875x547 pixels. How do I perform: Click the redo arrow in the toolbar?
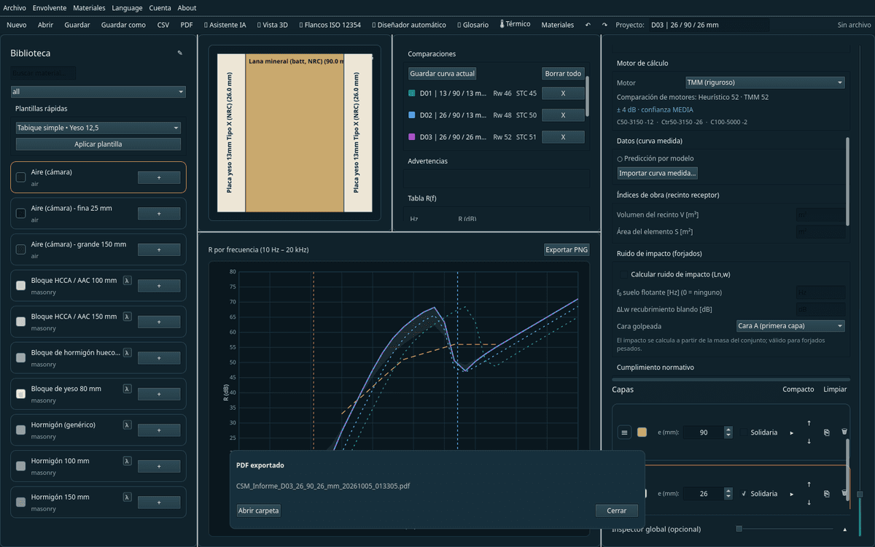[604, 25]
